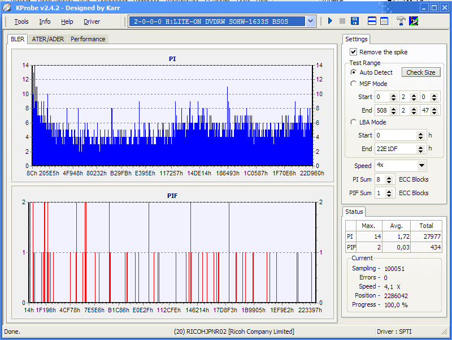Click the checkered flag toolbar icon

coord(414,21)
